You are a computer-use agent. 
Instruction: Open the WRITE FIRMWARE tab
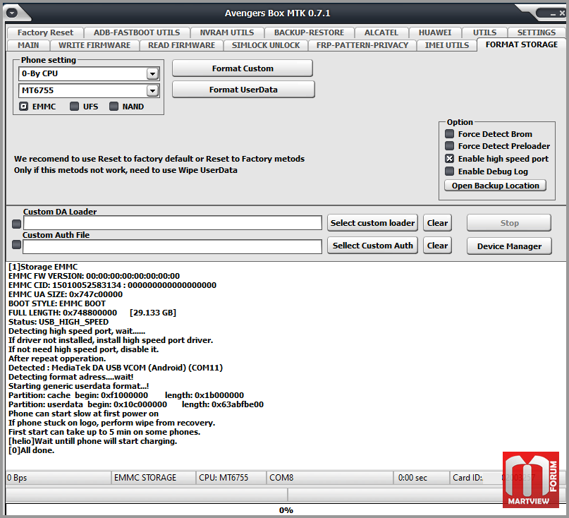tap(94, 45)
